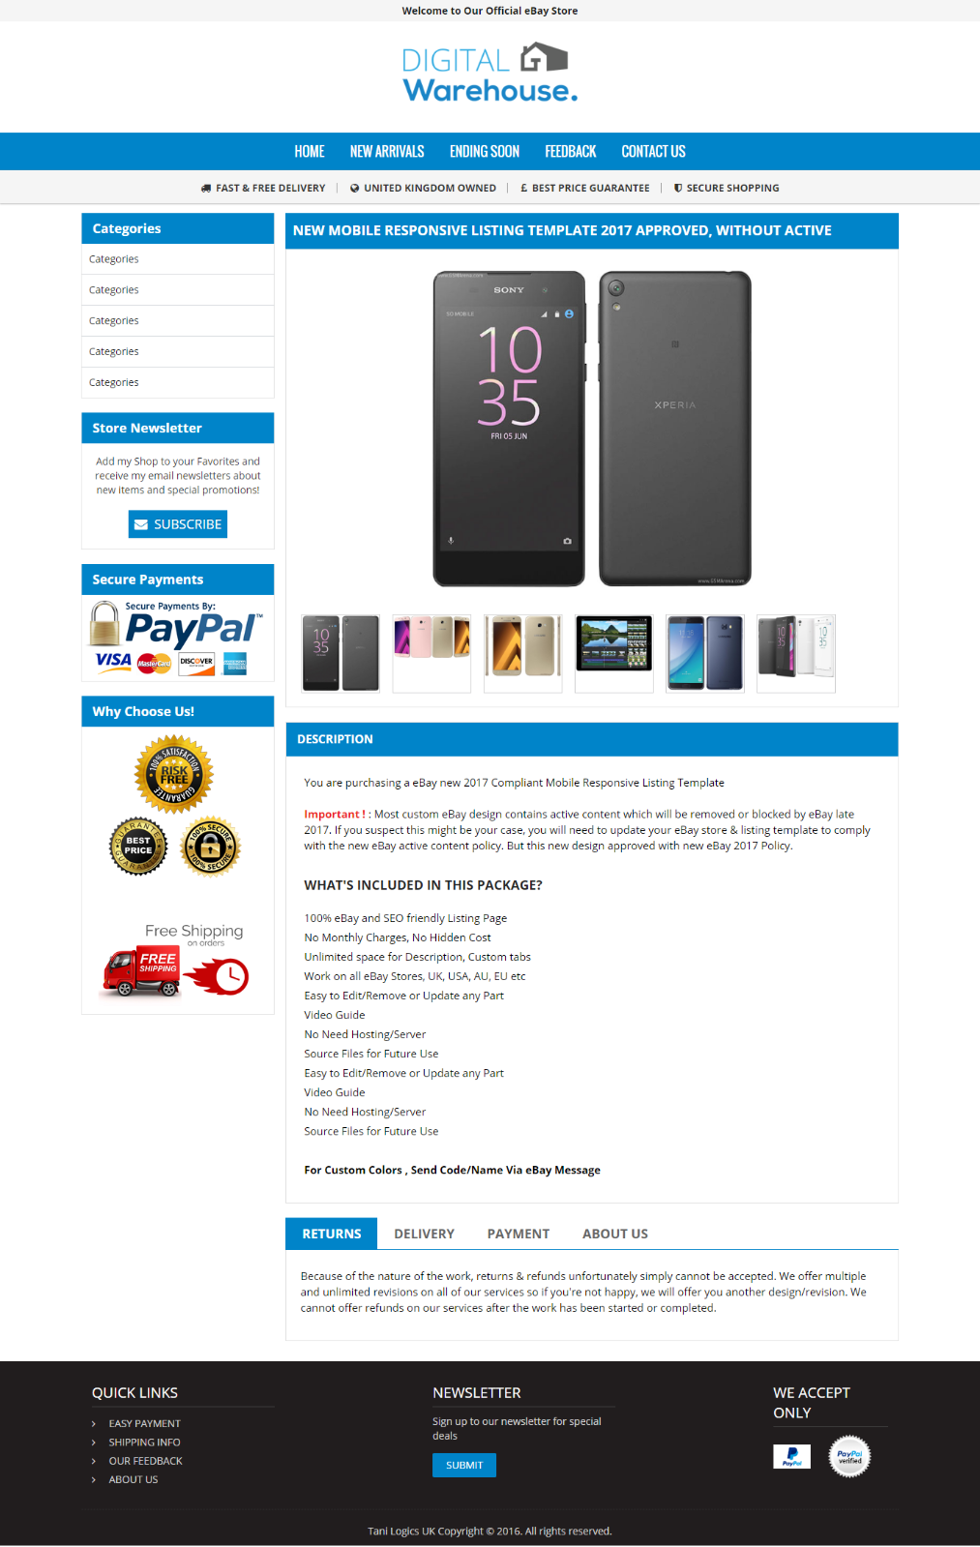This screenshot has width=980, height=1547.
Task: Switch to the Payment tab
Action: point(519,1234)
